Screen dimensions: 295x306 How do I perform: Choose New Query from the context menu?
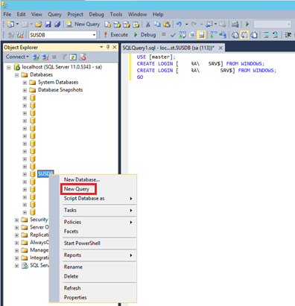tap(77, 189)
